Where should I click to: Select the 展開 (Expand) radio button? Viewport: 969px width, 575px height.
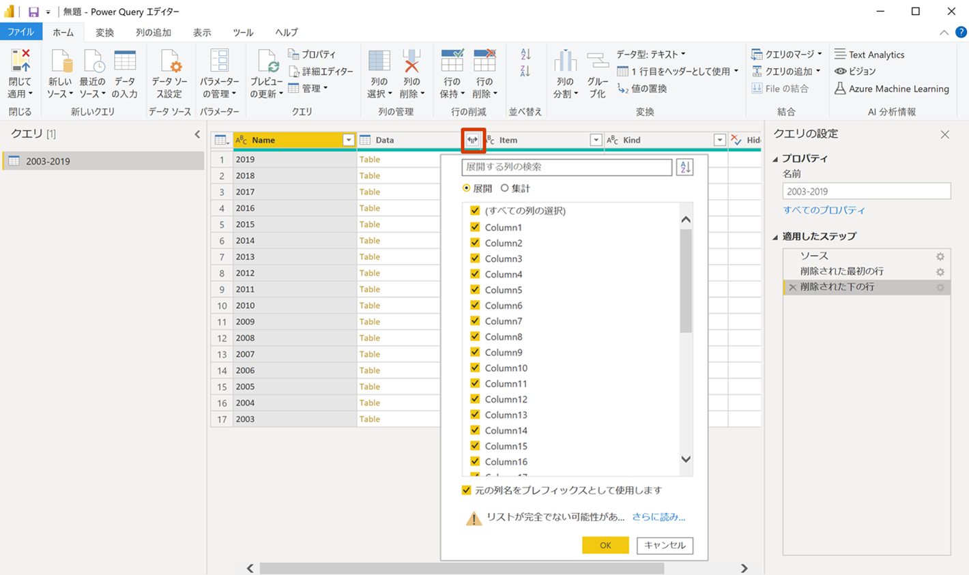click(467, 188)
